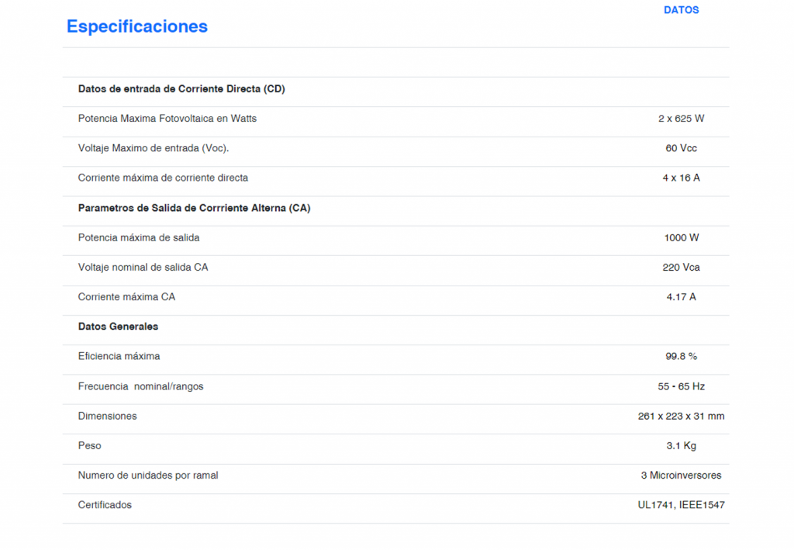The image size is (794, 550).
Task: Click the Especificaciones heading
Action: (x=137, y=26)
